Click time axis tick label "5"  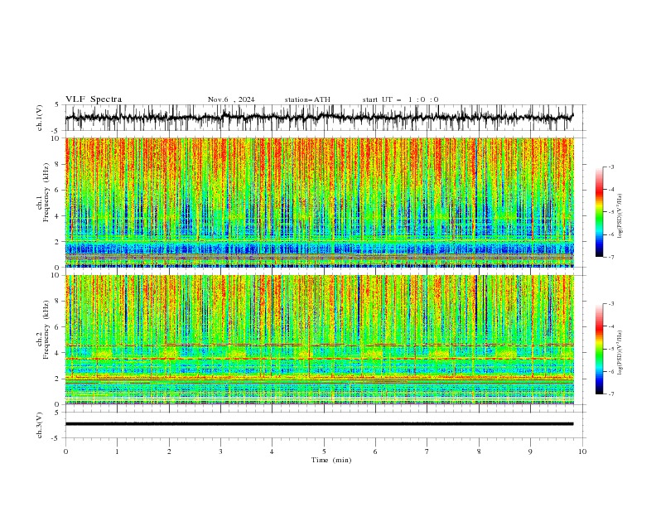point(324,451)
